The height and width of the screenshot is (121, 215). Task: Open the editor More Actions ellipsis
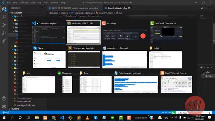coord(211,8)
